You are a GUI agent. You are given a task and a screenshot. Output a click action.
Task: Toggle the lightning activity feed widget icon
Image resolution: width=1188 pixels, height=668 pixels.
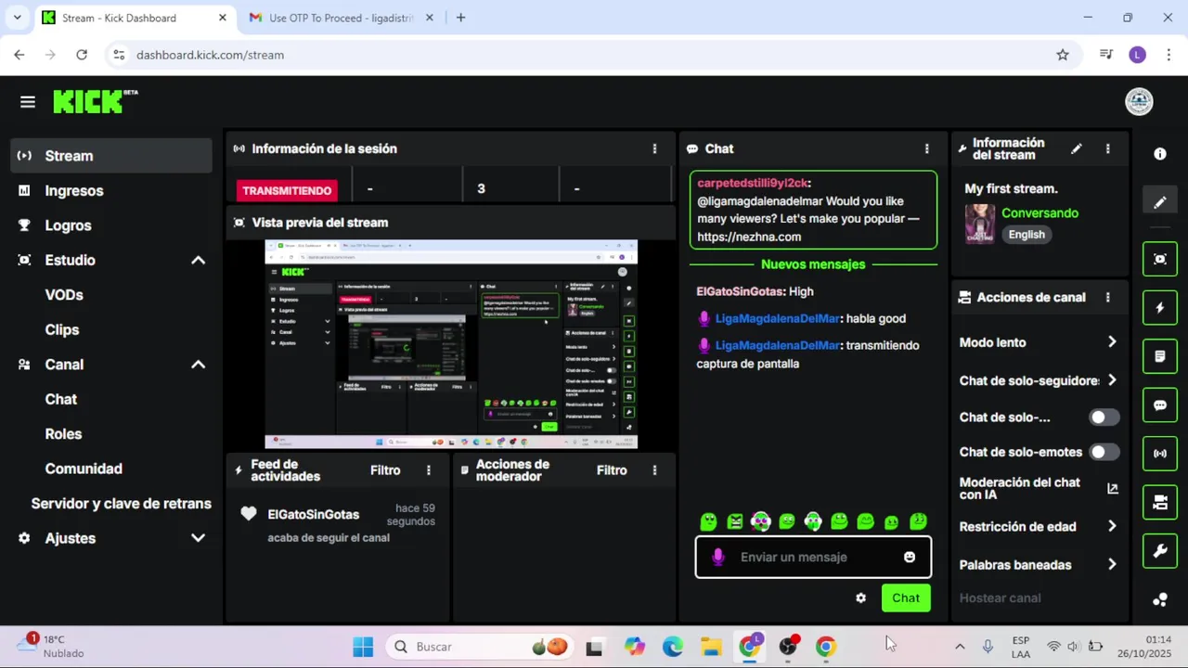1160,308
